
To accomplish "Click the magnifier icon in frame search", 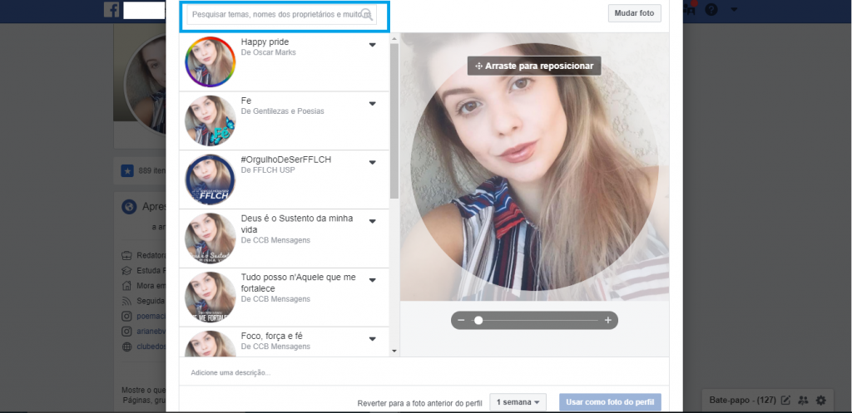I will (367, 15).
